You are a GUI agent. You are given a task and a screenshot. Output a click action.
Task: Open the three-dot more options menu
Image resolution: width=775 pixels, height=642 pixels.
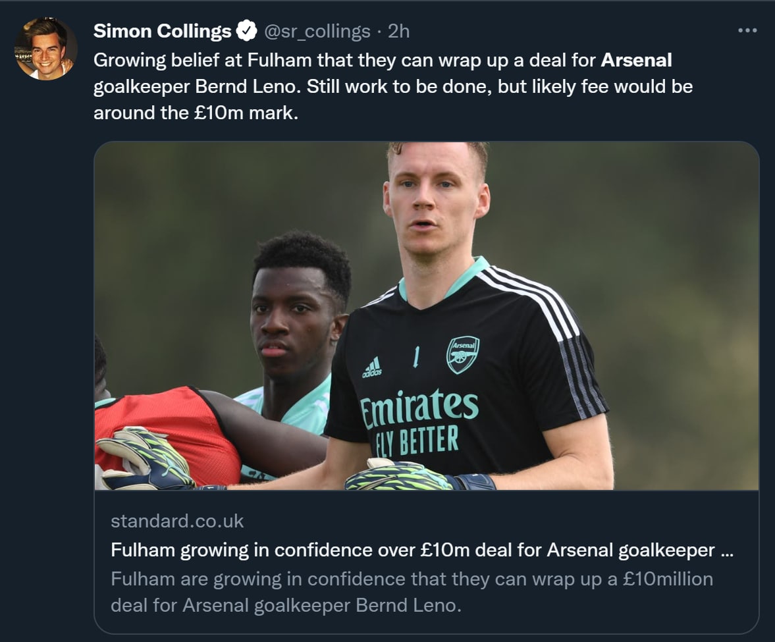click(x=747, y=31)
